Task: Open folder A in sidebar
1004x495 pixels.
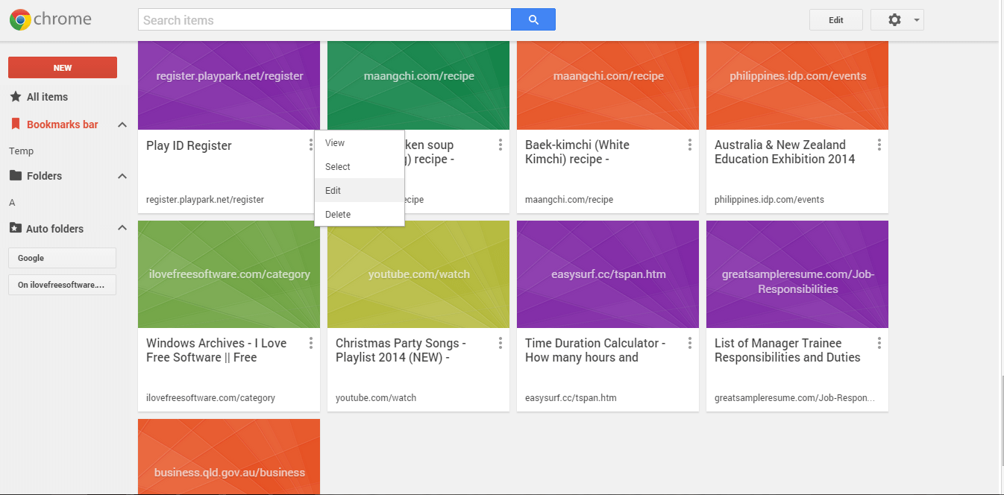Action: [12, 202]
